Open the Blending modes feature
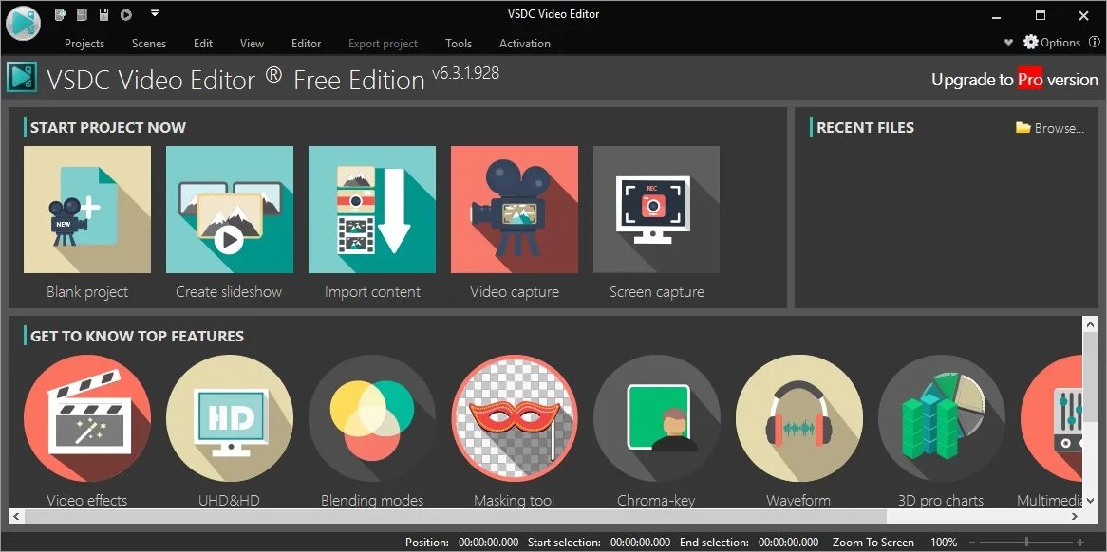The image size is (1107, 552). pyautogui.click(x=372, y=418)
